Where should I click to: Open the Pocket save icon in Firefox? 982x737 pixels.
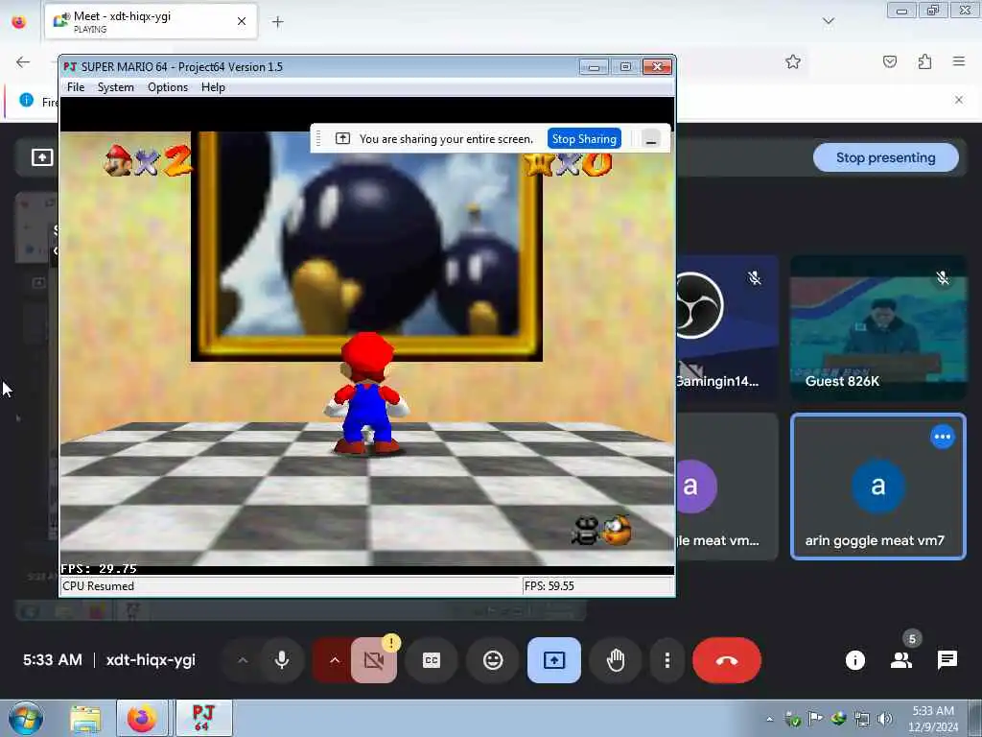tap(890, 61)
